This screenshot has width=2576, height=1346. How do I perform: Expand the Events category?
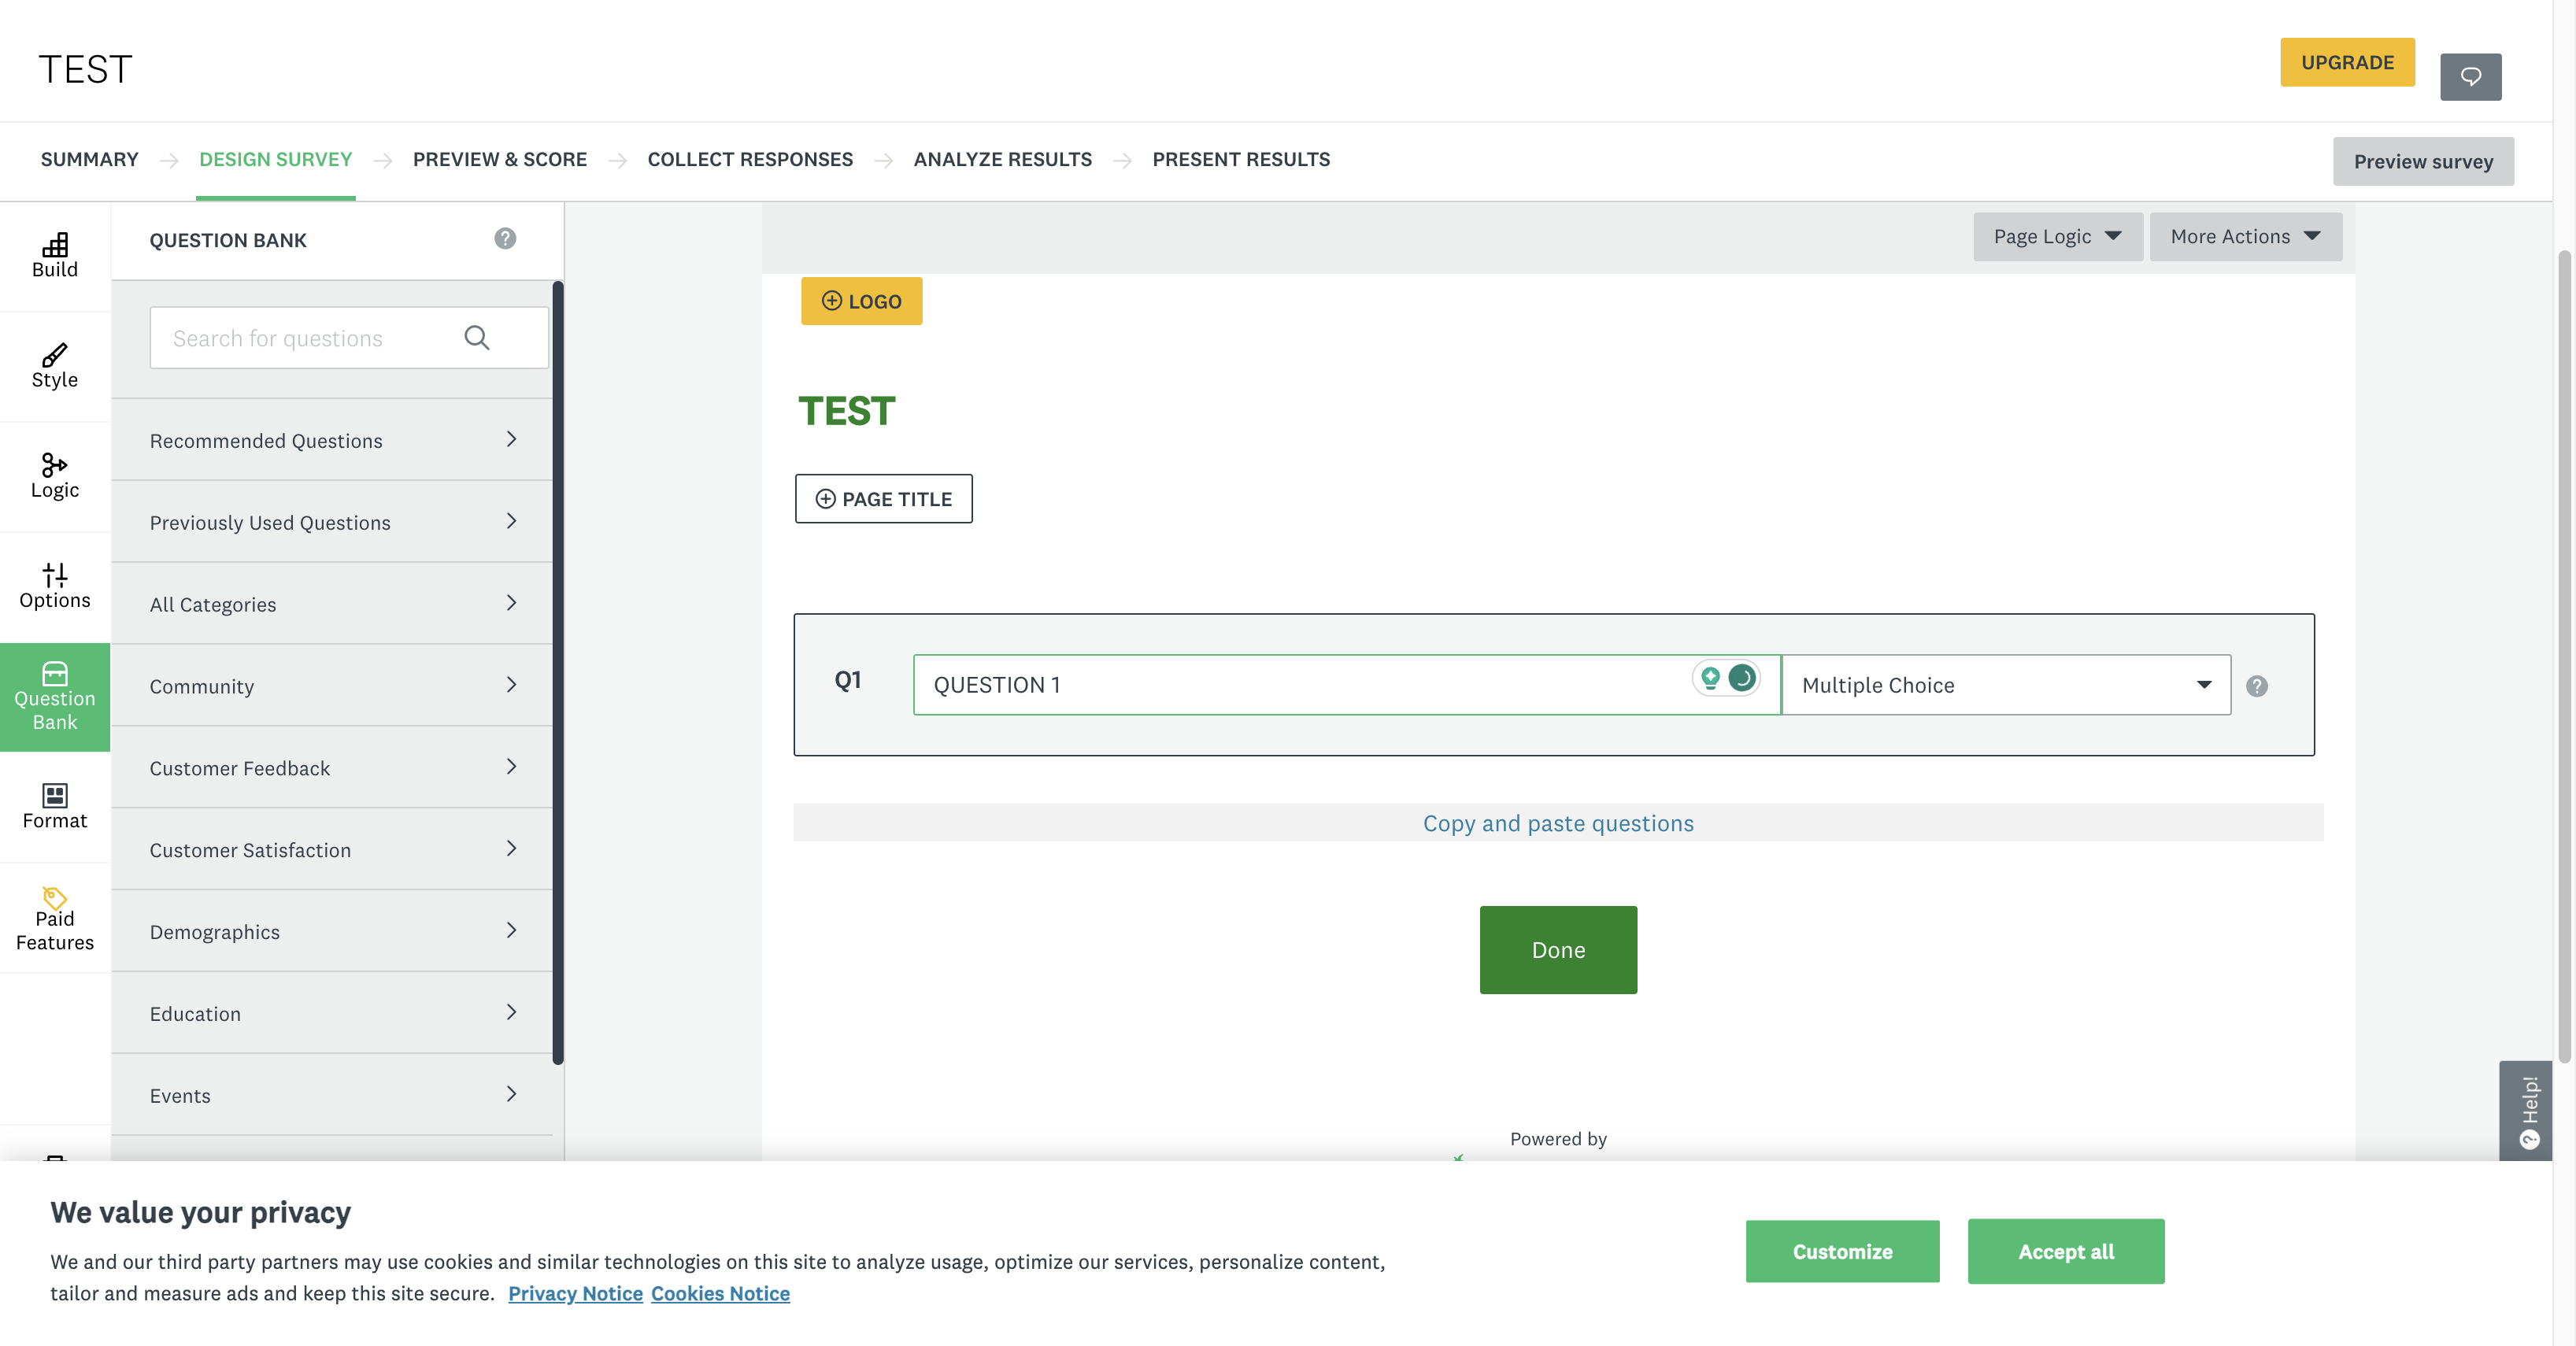click(x=332, y=1096)
